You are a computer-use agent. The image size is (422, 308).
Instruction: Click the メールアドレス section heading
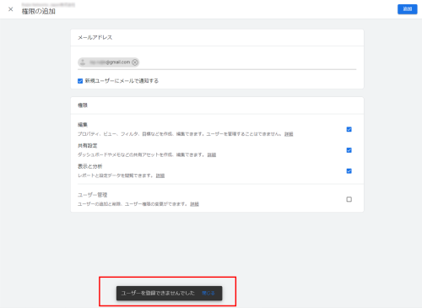(95, 37)
